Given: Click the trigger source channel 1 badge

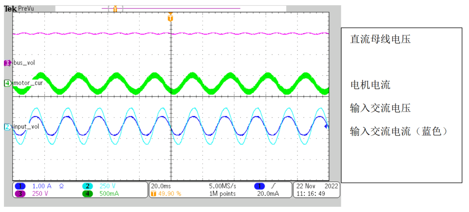Looking at the screenshot, I should tap(259, 186).
